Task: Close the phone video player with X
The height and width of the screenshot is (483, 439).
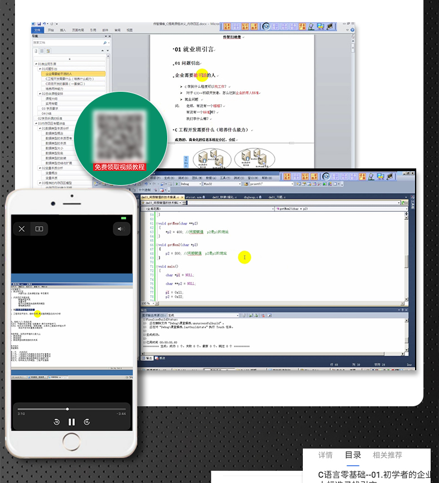Action: 22,229
